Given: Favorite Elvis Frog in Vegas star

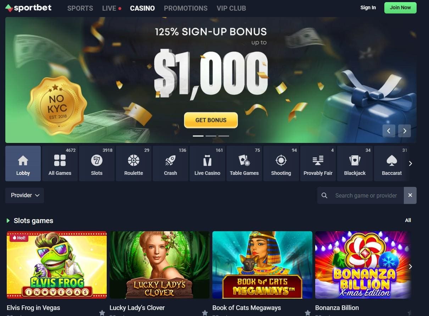Looking at the screenshot, I should tap(102, 313).
